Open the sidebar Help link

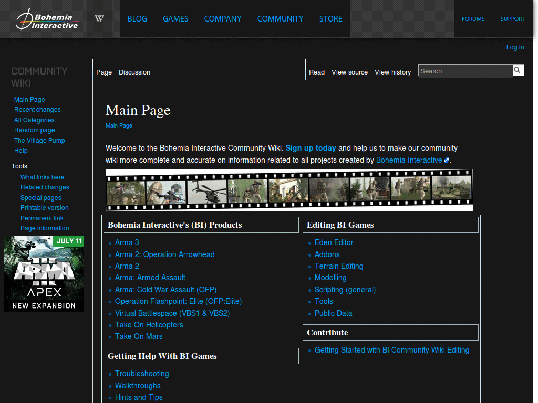(21, 151)
